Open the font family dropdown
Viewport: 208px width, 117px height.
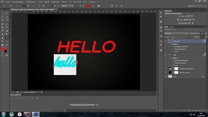coord(28,6)
